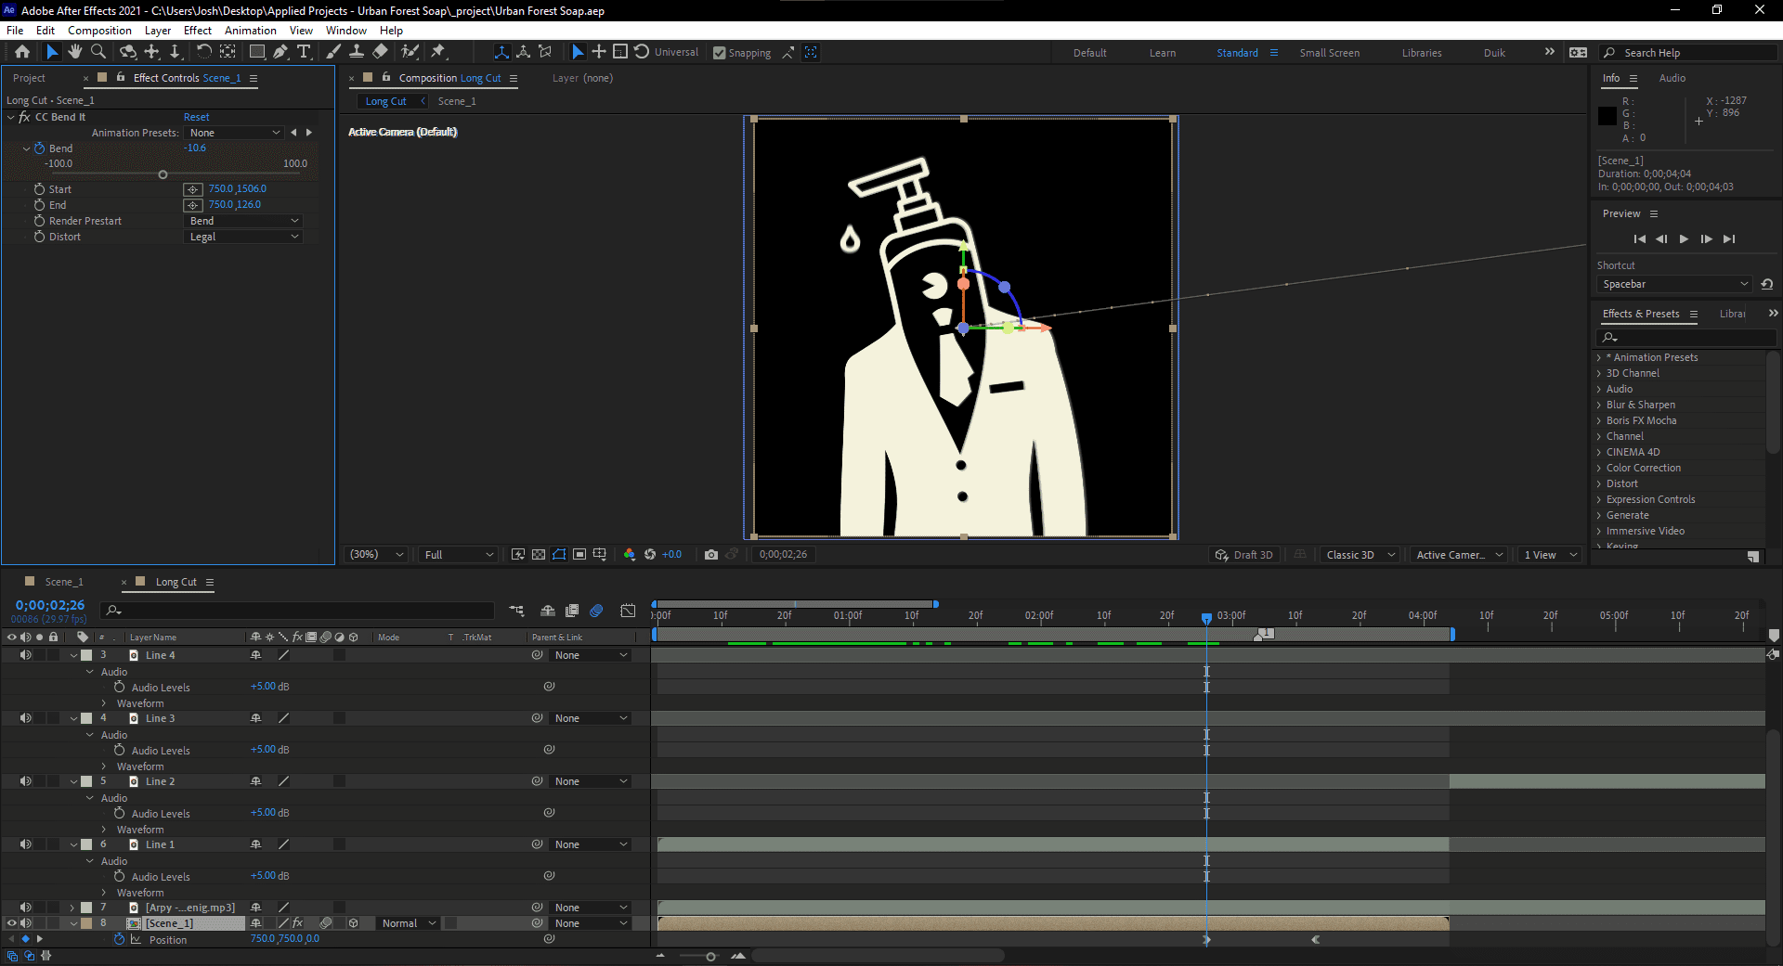Select the Eraser tool

coord(380,52)
